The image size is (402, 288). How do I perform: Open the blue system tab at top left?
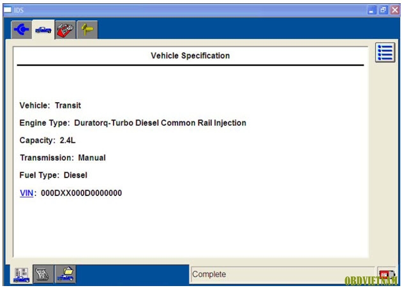(x=22, y=29)
